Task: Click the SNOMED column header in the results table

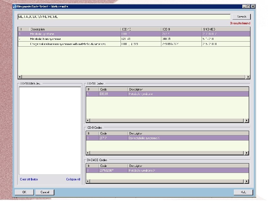Action: tap(226, 29)
